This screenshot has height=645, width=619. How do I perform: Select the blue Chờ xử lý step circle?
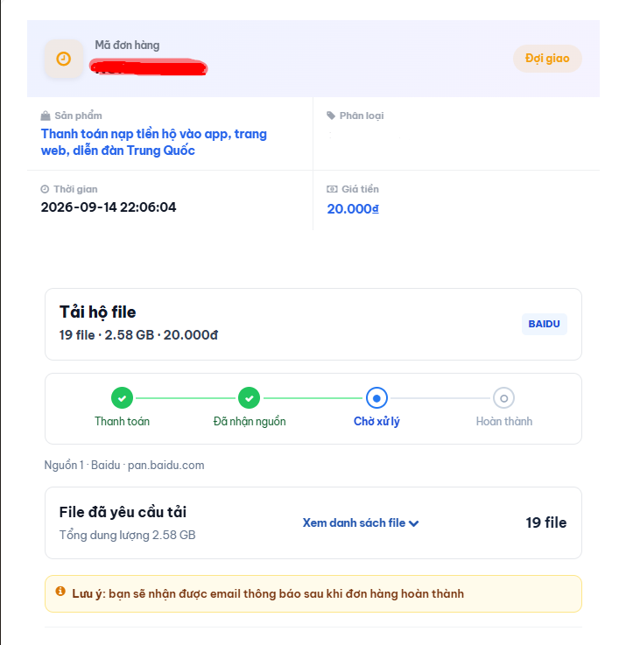376,398
